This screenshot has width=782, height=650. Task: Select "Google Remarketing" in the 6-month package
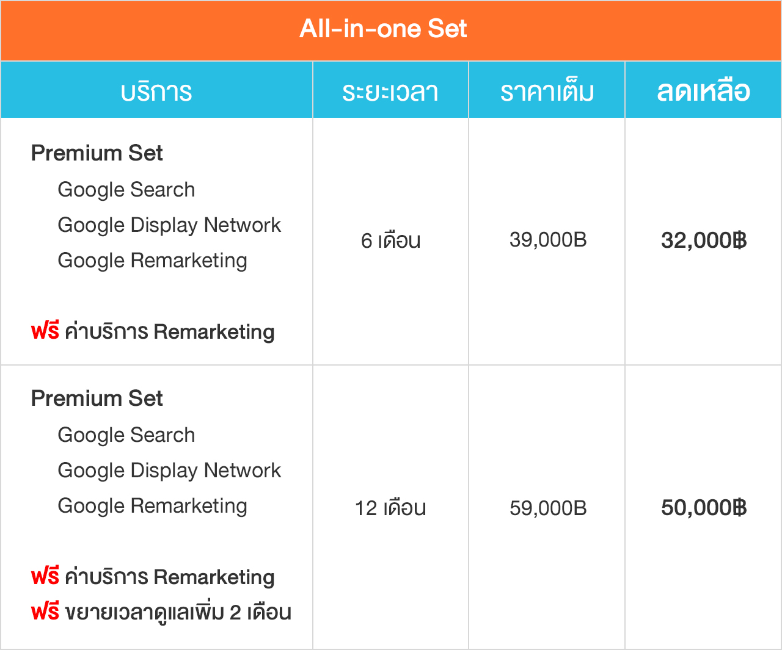152,261
